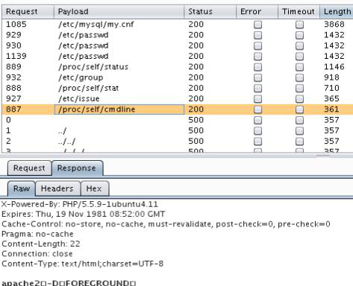Click request number 0 row
This screenshot has height=286, width=353.
click(8, 120)
